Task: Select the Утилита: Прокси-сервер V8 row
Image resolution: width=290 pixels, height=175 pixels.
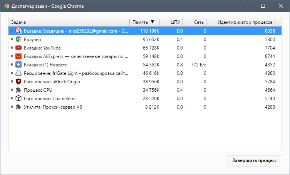Action: click(x=145, y=107)
